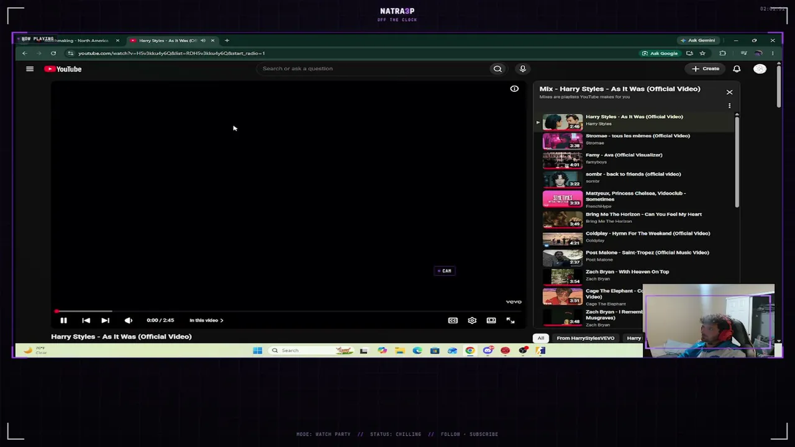
Task: Reload the page in Chrome
Action: (x=53, y=53)
